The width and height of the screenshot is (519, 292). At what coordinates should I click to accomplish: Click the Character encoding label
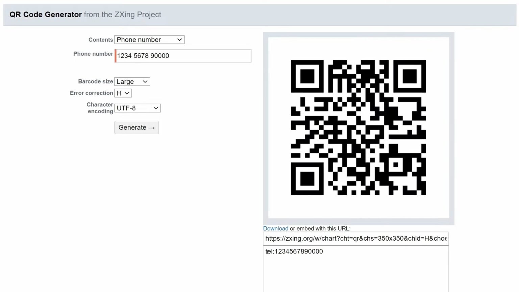point(100,108)
